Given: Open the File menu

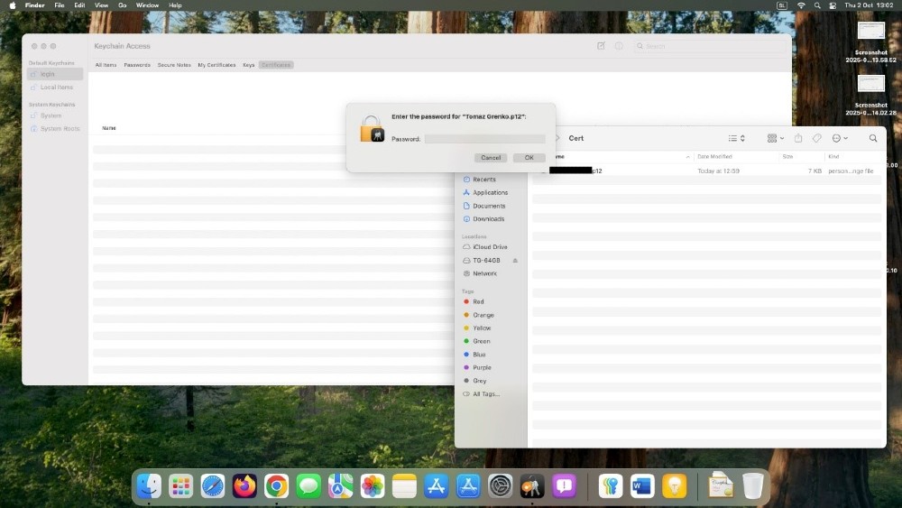Looking at the screenshot, I should coord(60,5).
